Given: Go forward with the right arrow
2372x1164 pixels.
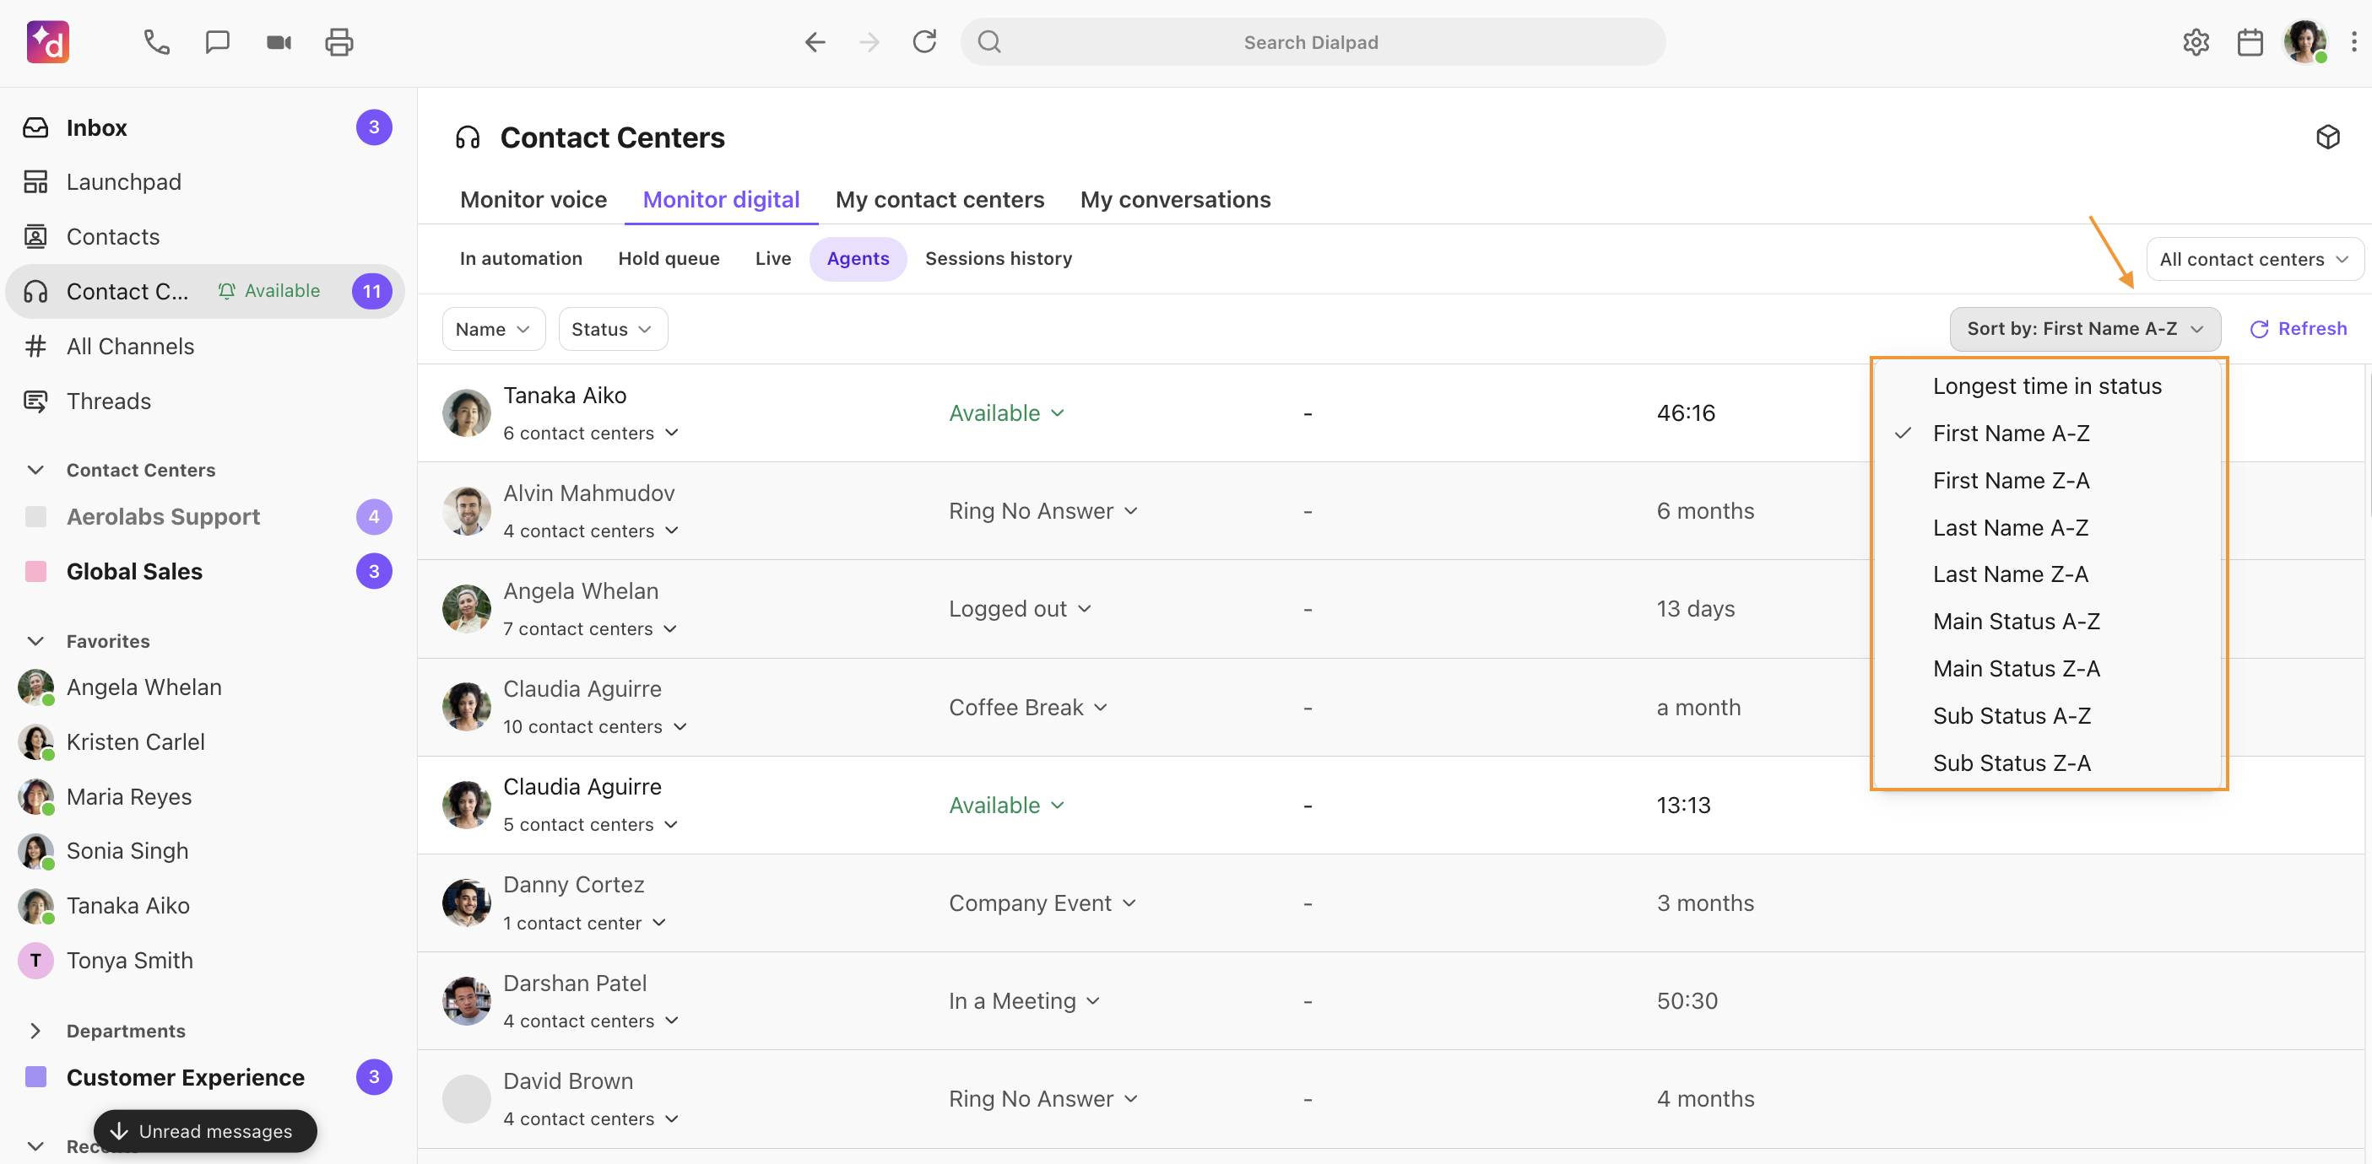Looking at the screenshot, I should point(869,42).
